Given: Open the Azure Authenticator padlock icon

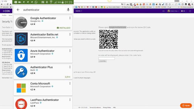Looking at the screenshot, I should coord(21,55).
